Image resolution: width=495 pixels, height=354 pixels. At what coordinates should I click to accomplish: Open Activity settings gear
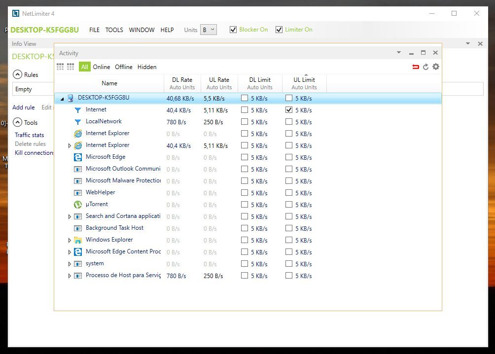(x=436, y=67)
